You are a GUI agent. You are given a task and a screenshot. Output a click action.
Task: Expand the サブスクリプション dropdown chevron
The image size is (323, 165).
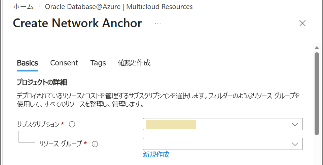[295, 124]
